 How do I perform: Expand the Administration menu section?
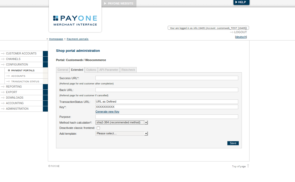click(x=17, y=109)
